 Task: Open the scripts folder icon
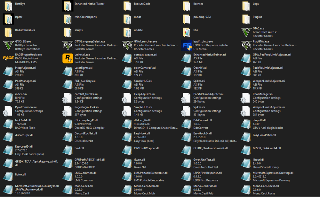tap(68, 32)
